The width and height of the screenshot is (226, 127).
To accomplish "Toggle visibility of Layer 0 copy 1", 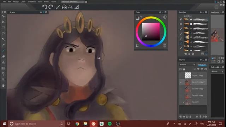I will 181,89.
